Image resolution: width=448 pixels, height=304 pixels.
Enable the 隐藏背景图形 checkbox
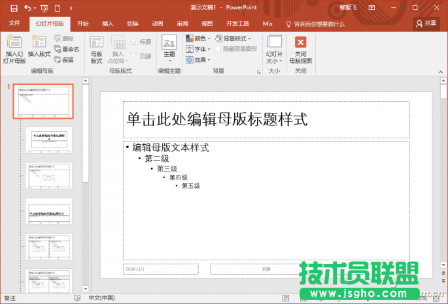pos(218,49)
